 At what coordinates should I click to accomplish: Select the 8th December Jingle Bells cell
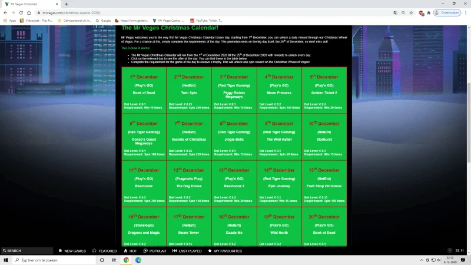click(x=234, y=137)
